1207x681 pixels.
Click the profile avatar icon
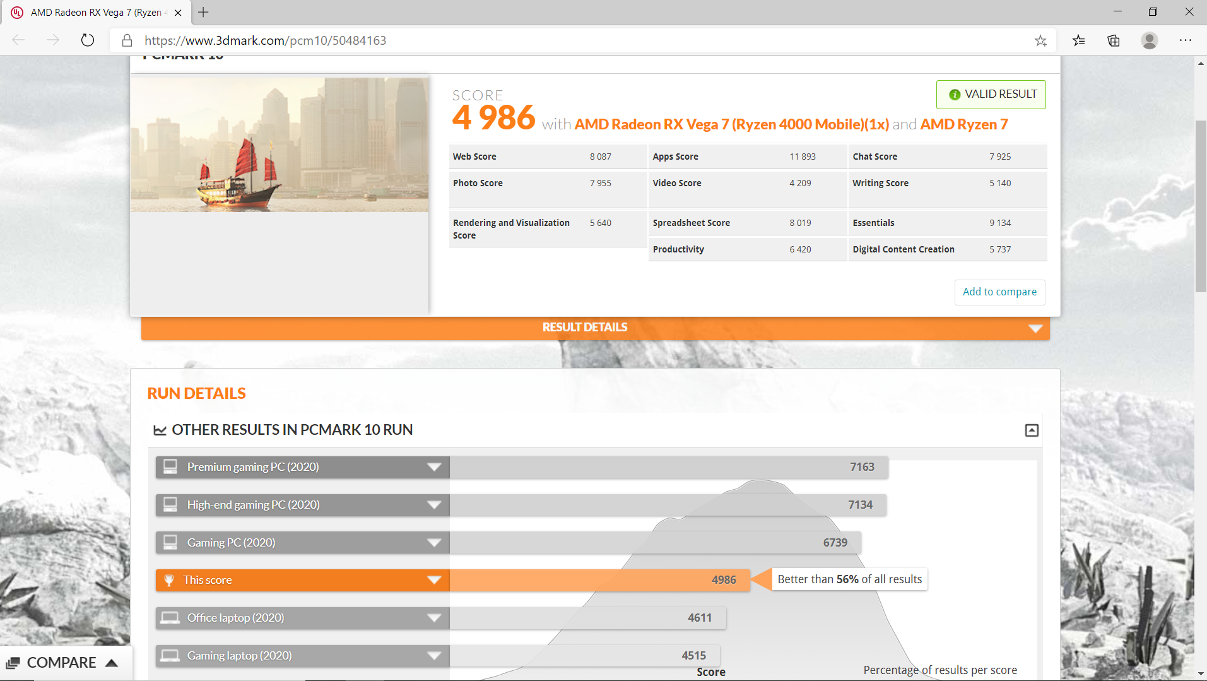click(x=1150, y=40)
